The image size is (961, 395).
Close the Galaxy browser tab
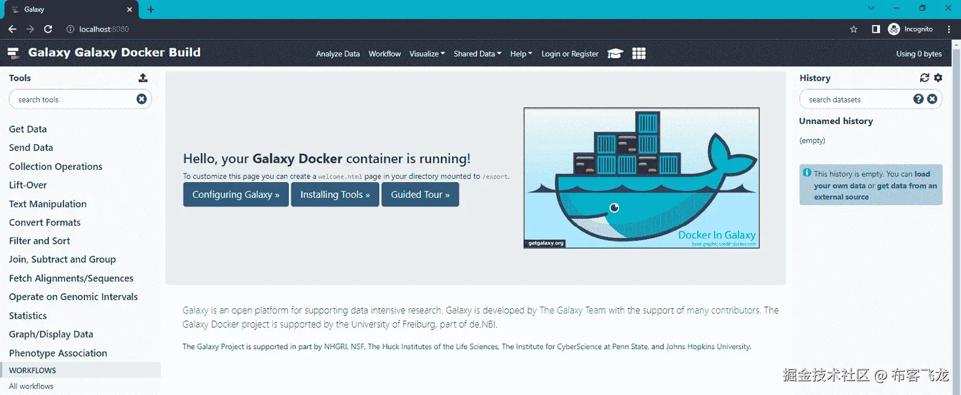tap(129, 9)
